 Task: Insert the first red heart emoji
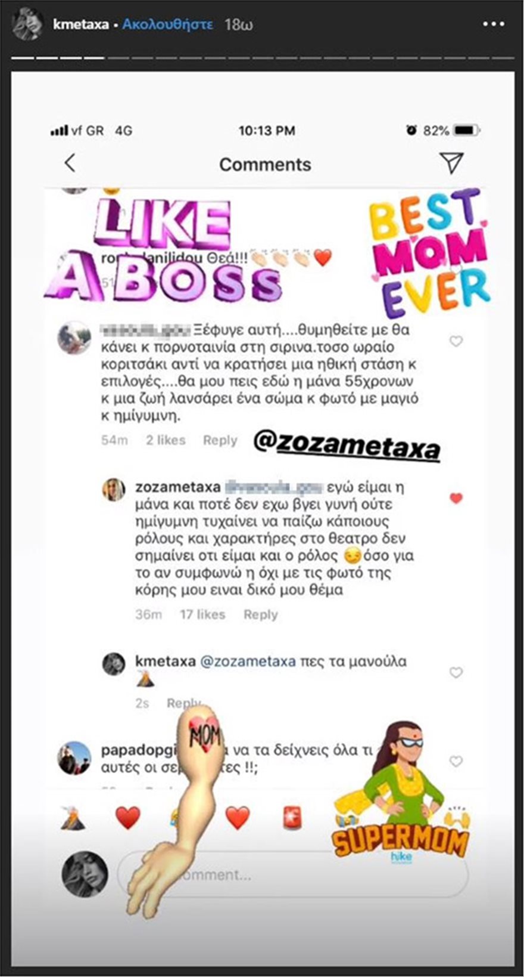pyautogui.click(x=127, y=817)
